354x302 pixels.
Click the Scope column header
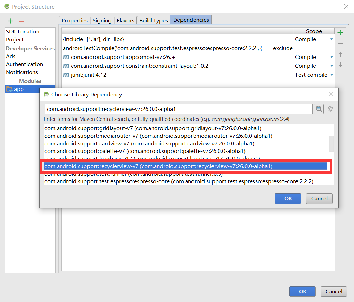pos(314,31)
